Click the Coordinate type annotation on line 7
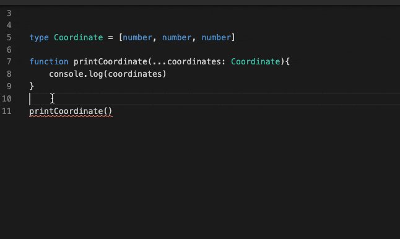This screenshot has height=239, width=400. 255,62
